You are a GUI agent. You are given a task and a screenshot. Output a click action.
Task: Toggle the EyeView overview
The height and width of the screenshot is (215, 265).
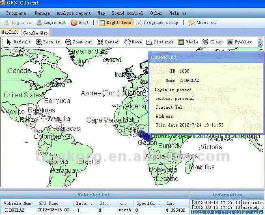click(x=239, y=42)
